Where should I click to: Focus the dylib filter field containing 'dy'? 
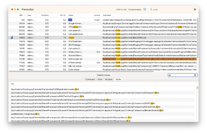pyautogui.click(x=183, y=75)
